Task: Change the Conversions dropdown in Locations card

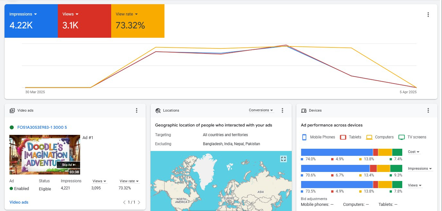Action: click(261, 110)
